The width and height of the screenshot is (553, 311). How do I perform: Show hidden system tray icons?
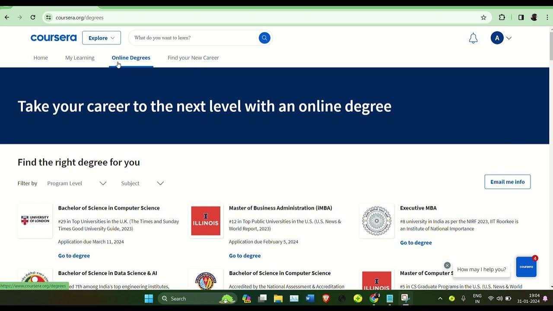(x=440, y=298)
